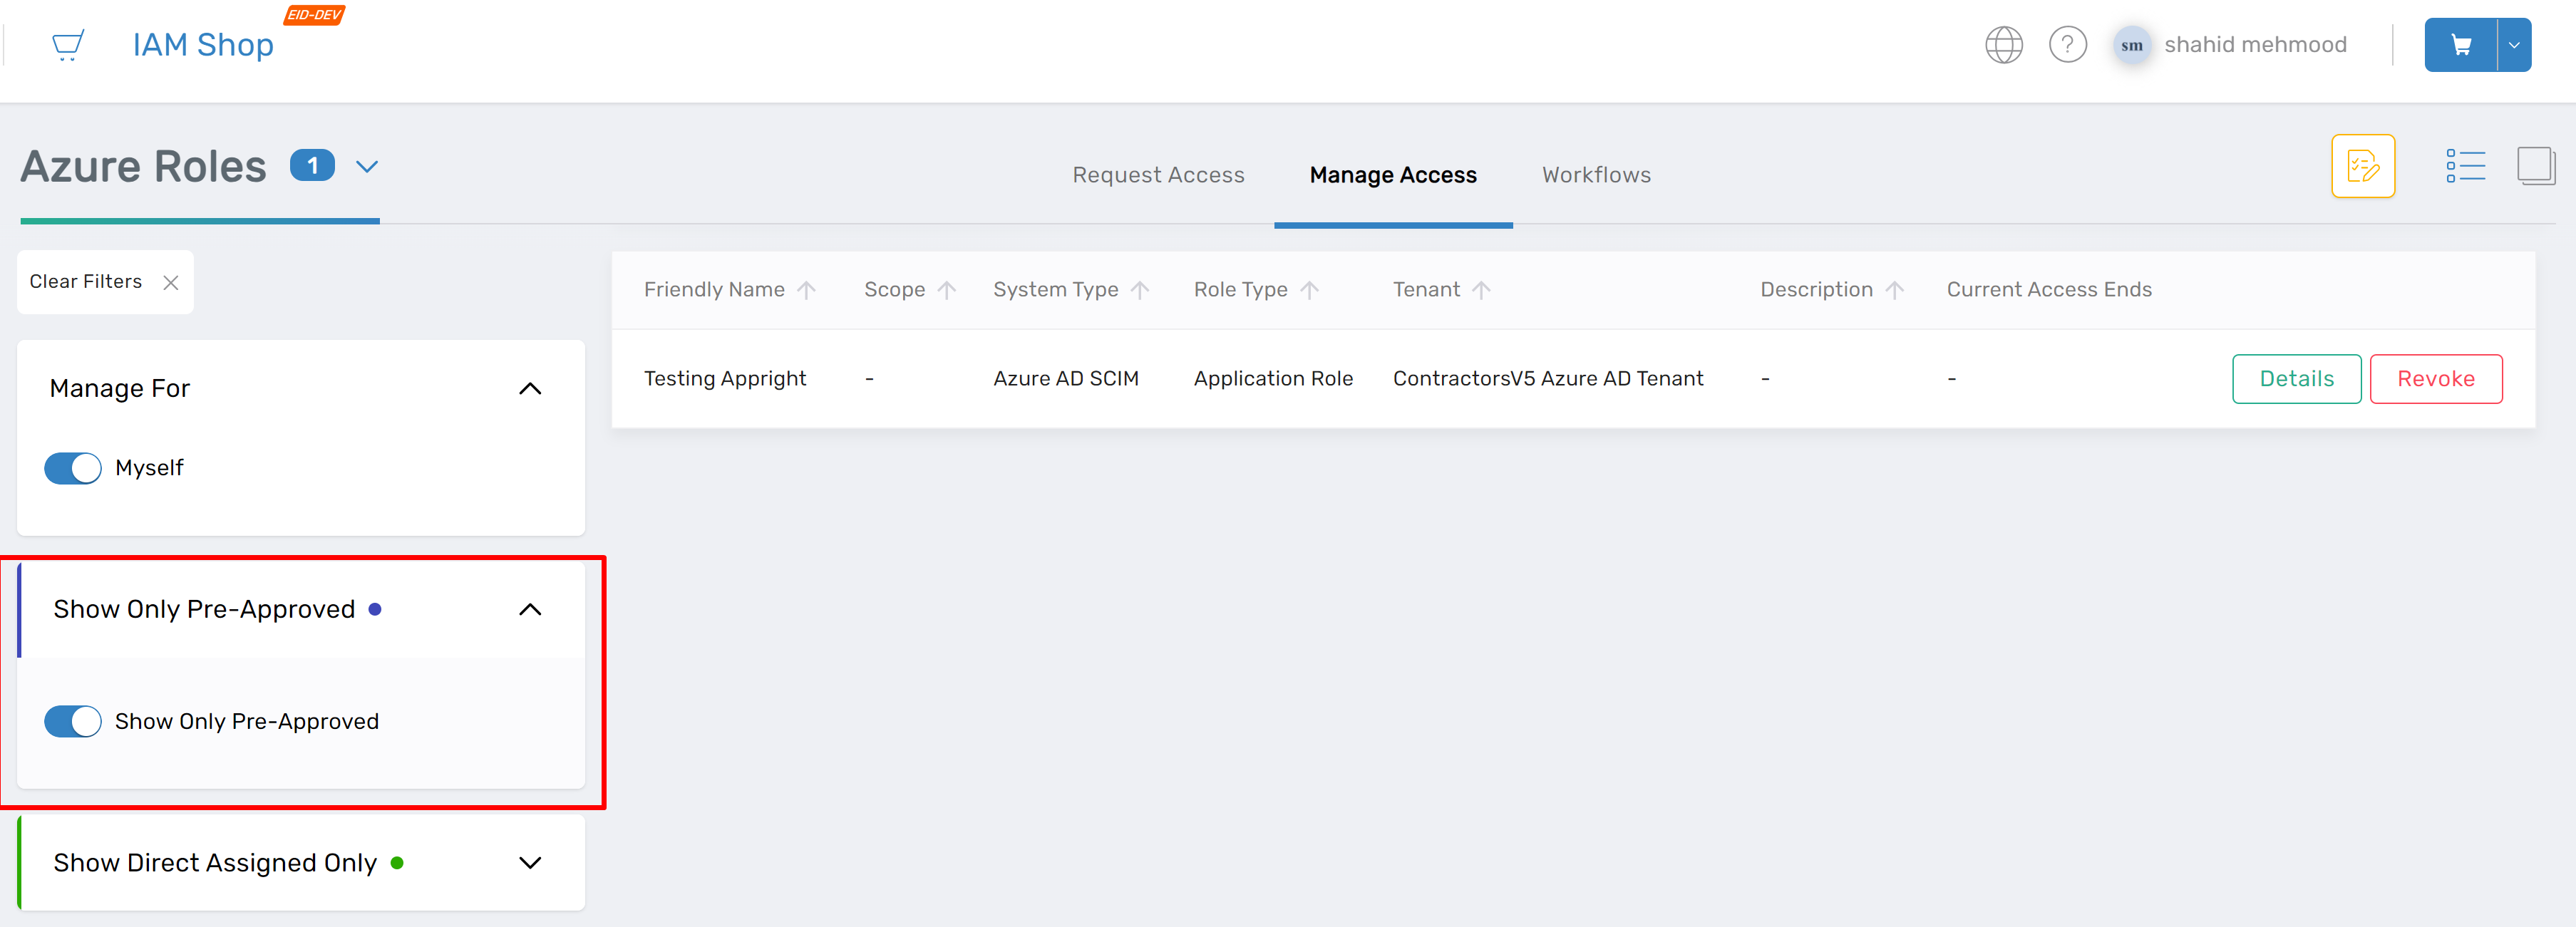Open the Azure Roles dropdown arrow
2576x927 pixels.
click(366, 166)
